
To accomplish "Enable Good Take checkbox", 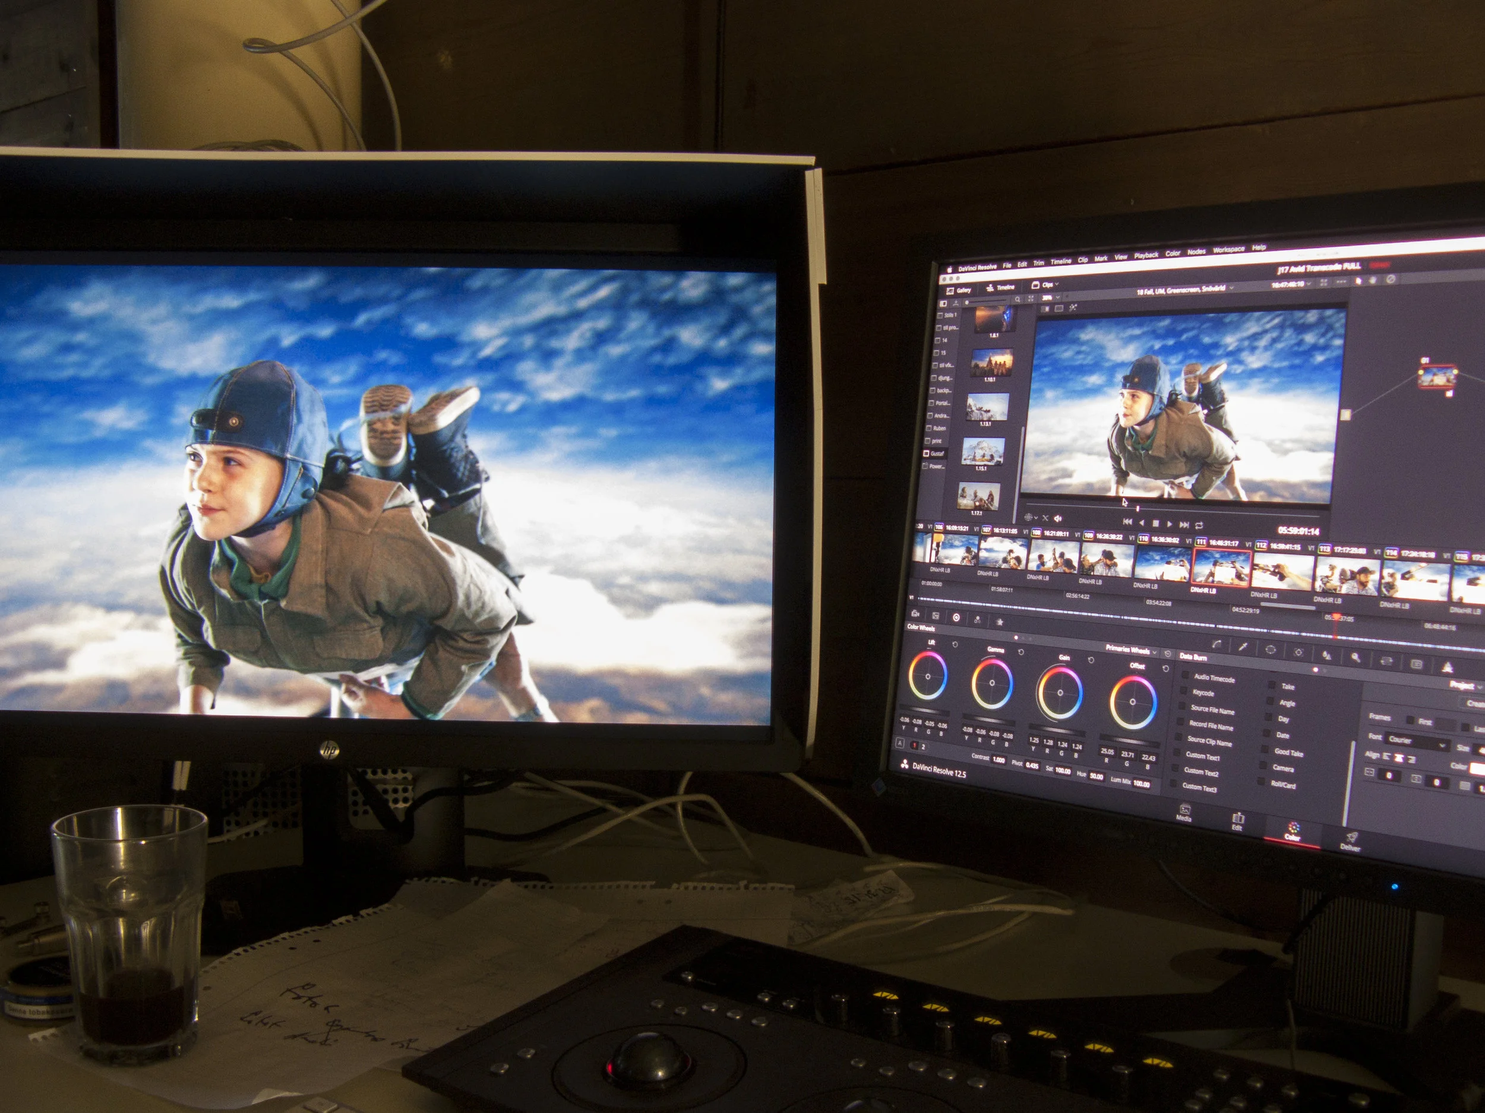I will [x=1265, y=749].
